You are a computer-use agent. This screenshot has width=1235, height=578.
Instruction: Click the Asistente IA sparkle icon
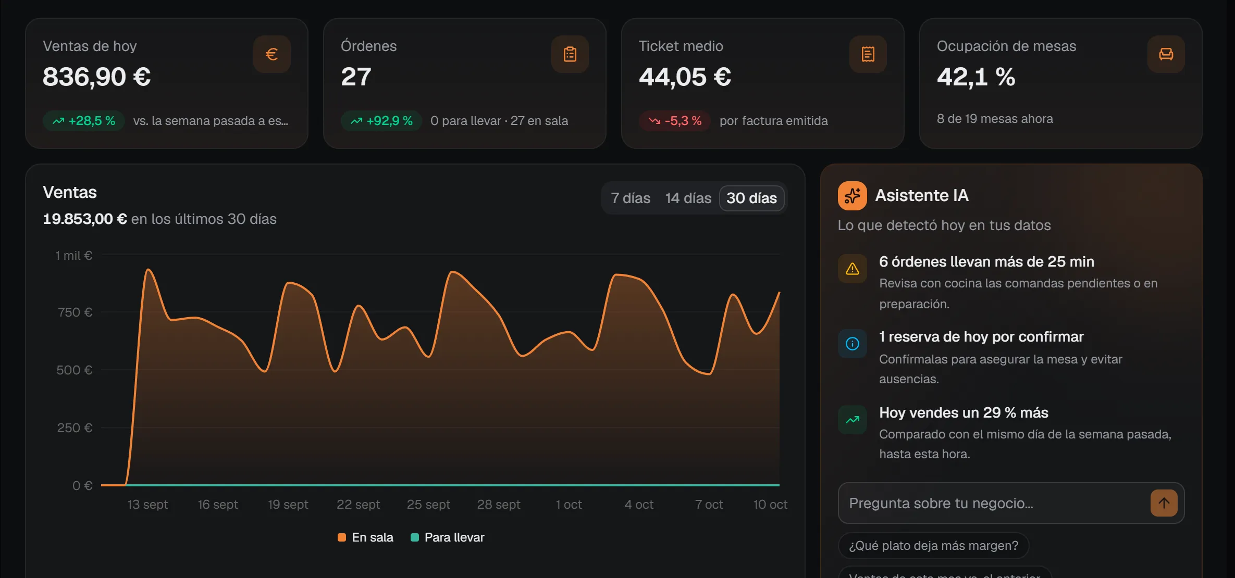852,196
